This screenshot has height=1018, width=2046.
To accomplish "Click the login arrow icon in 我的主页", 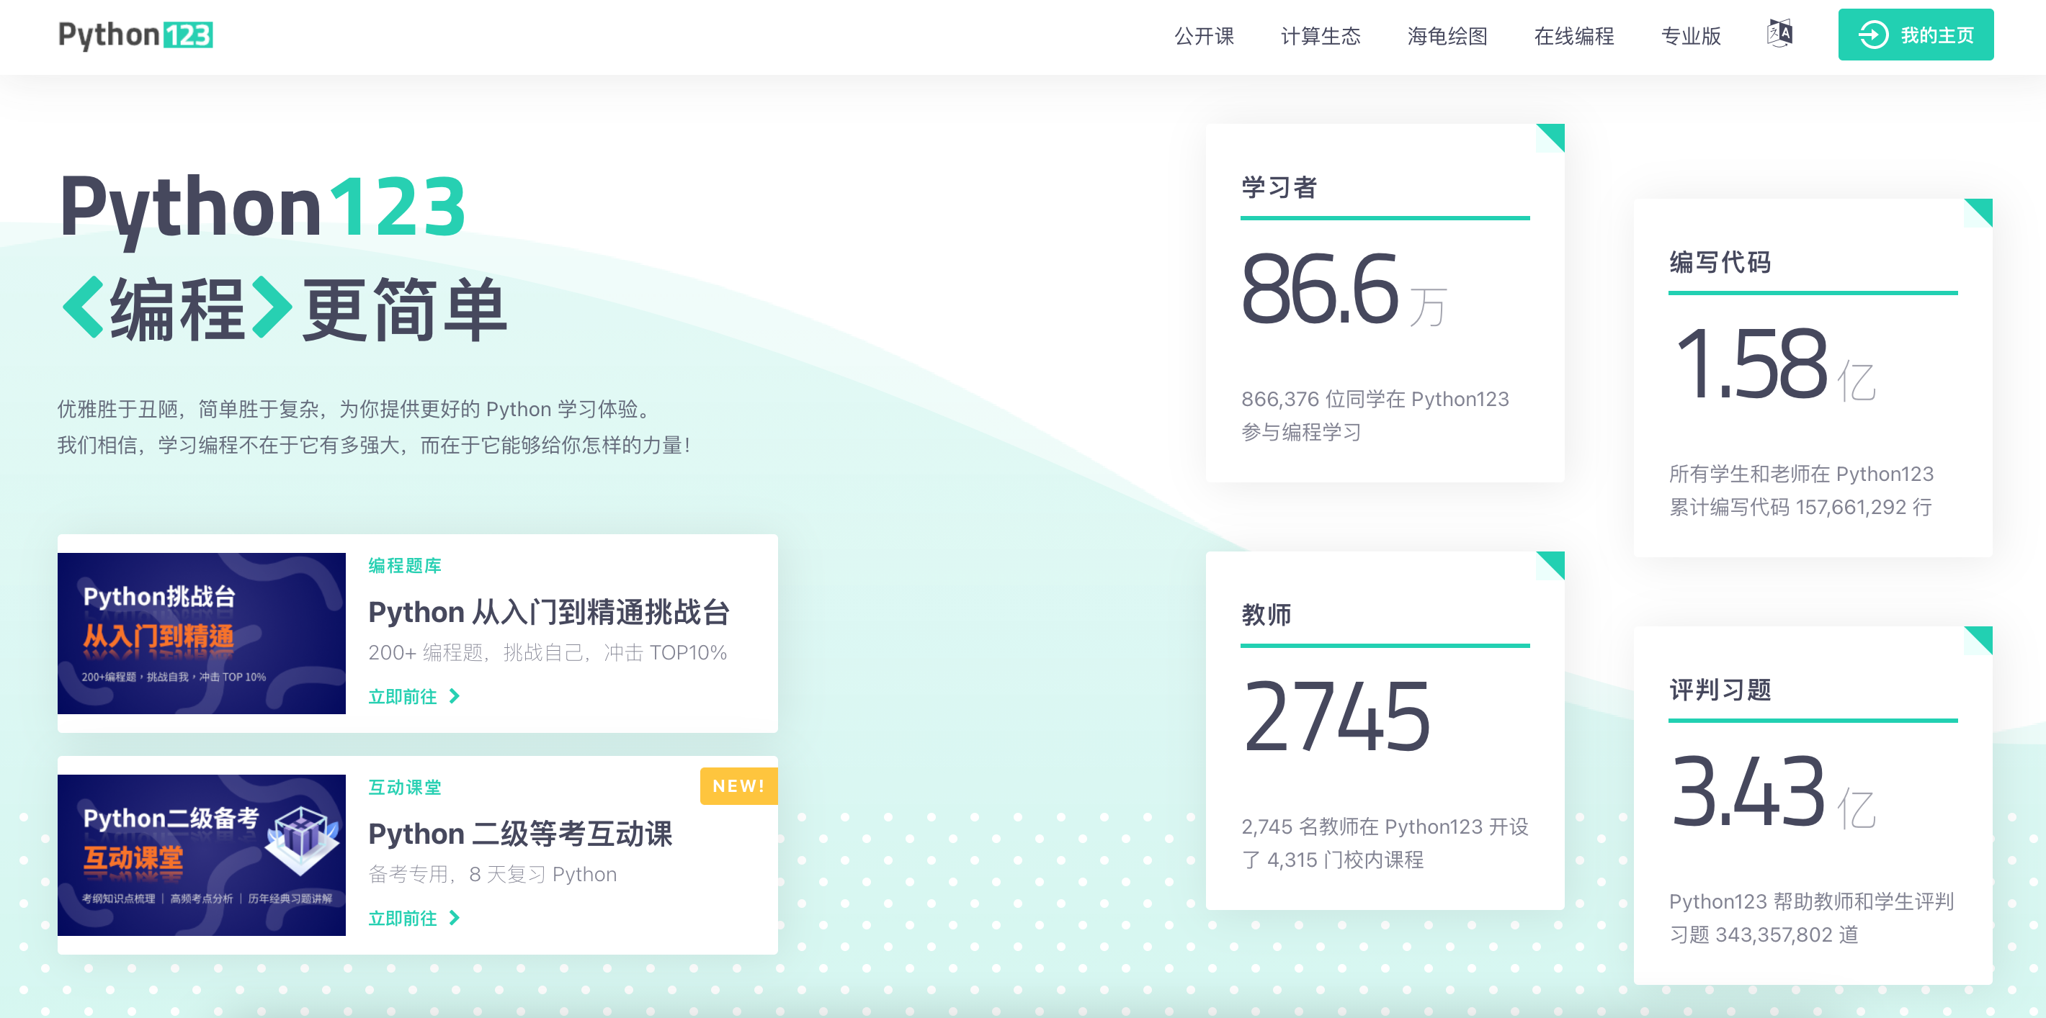I will [x=1873, y=35].
